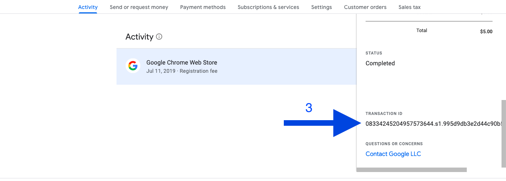Click the Completed status text
The image size is (506, 181).
pos(380,63)
